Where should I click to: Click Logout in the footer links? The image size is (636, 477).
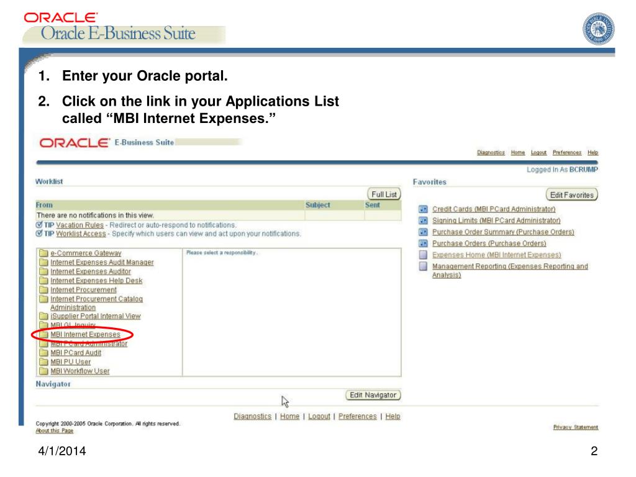pos(319,417)
